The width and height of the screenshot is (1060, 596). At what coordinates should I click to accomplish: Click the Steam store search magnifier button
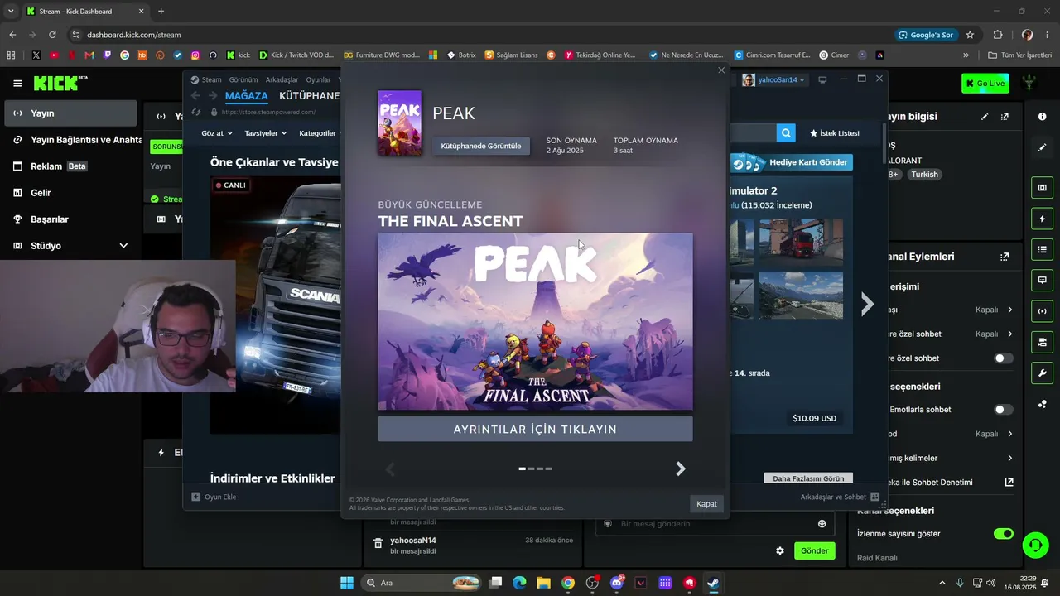point(786,132)
